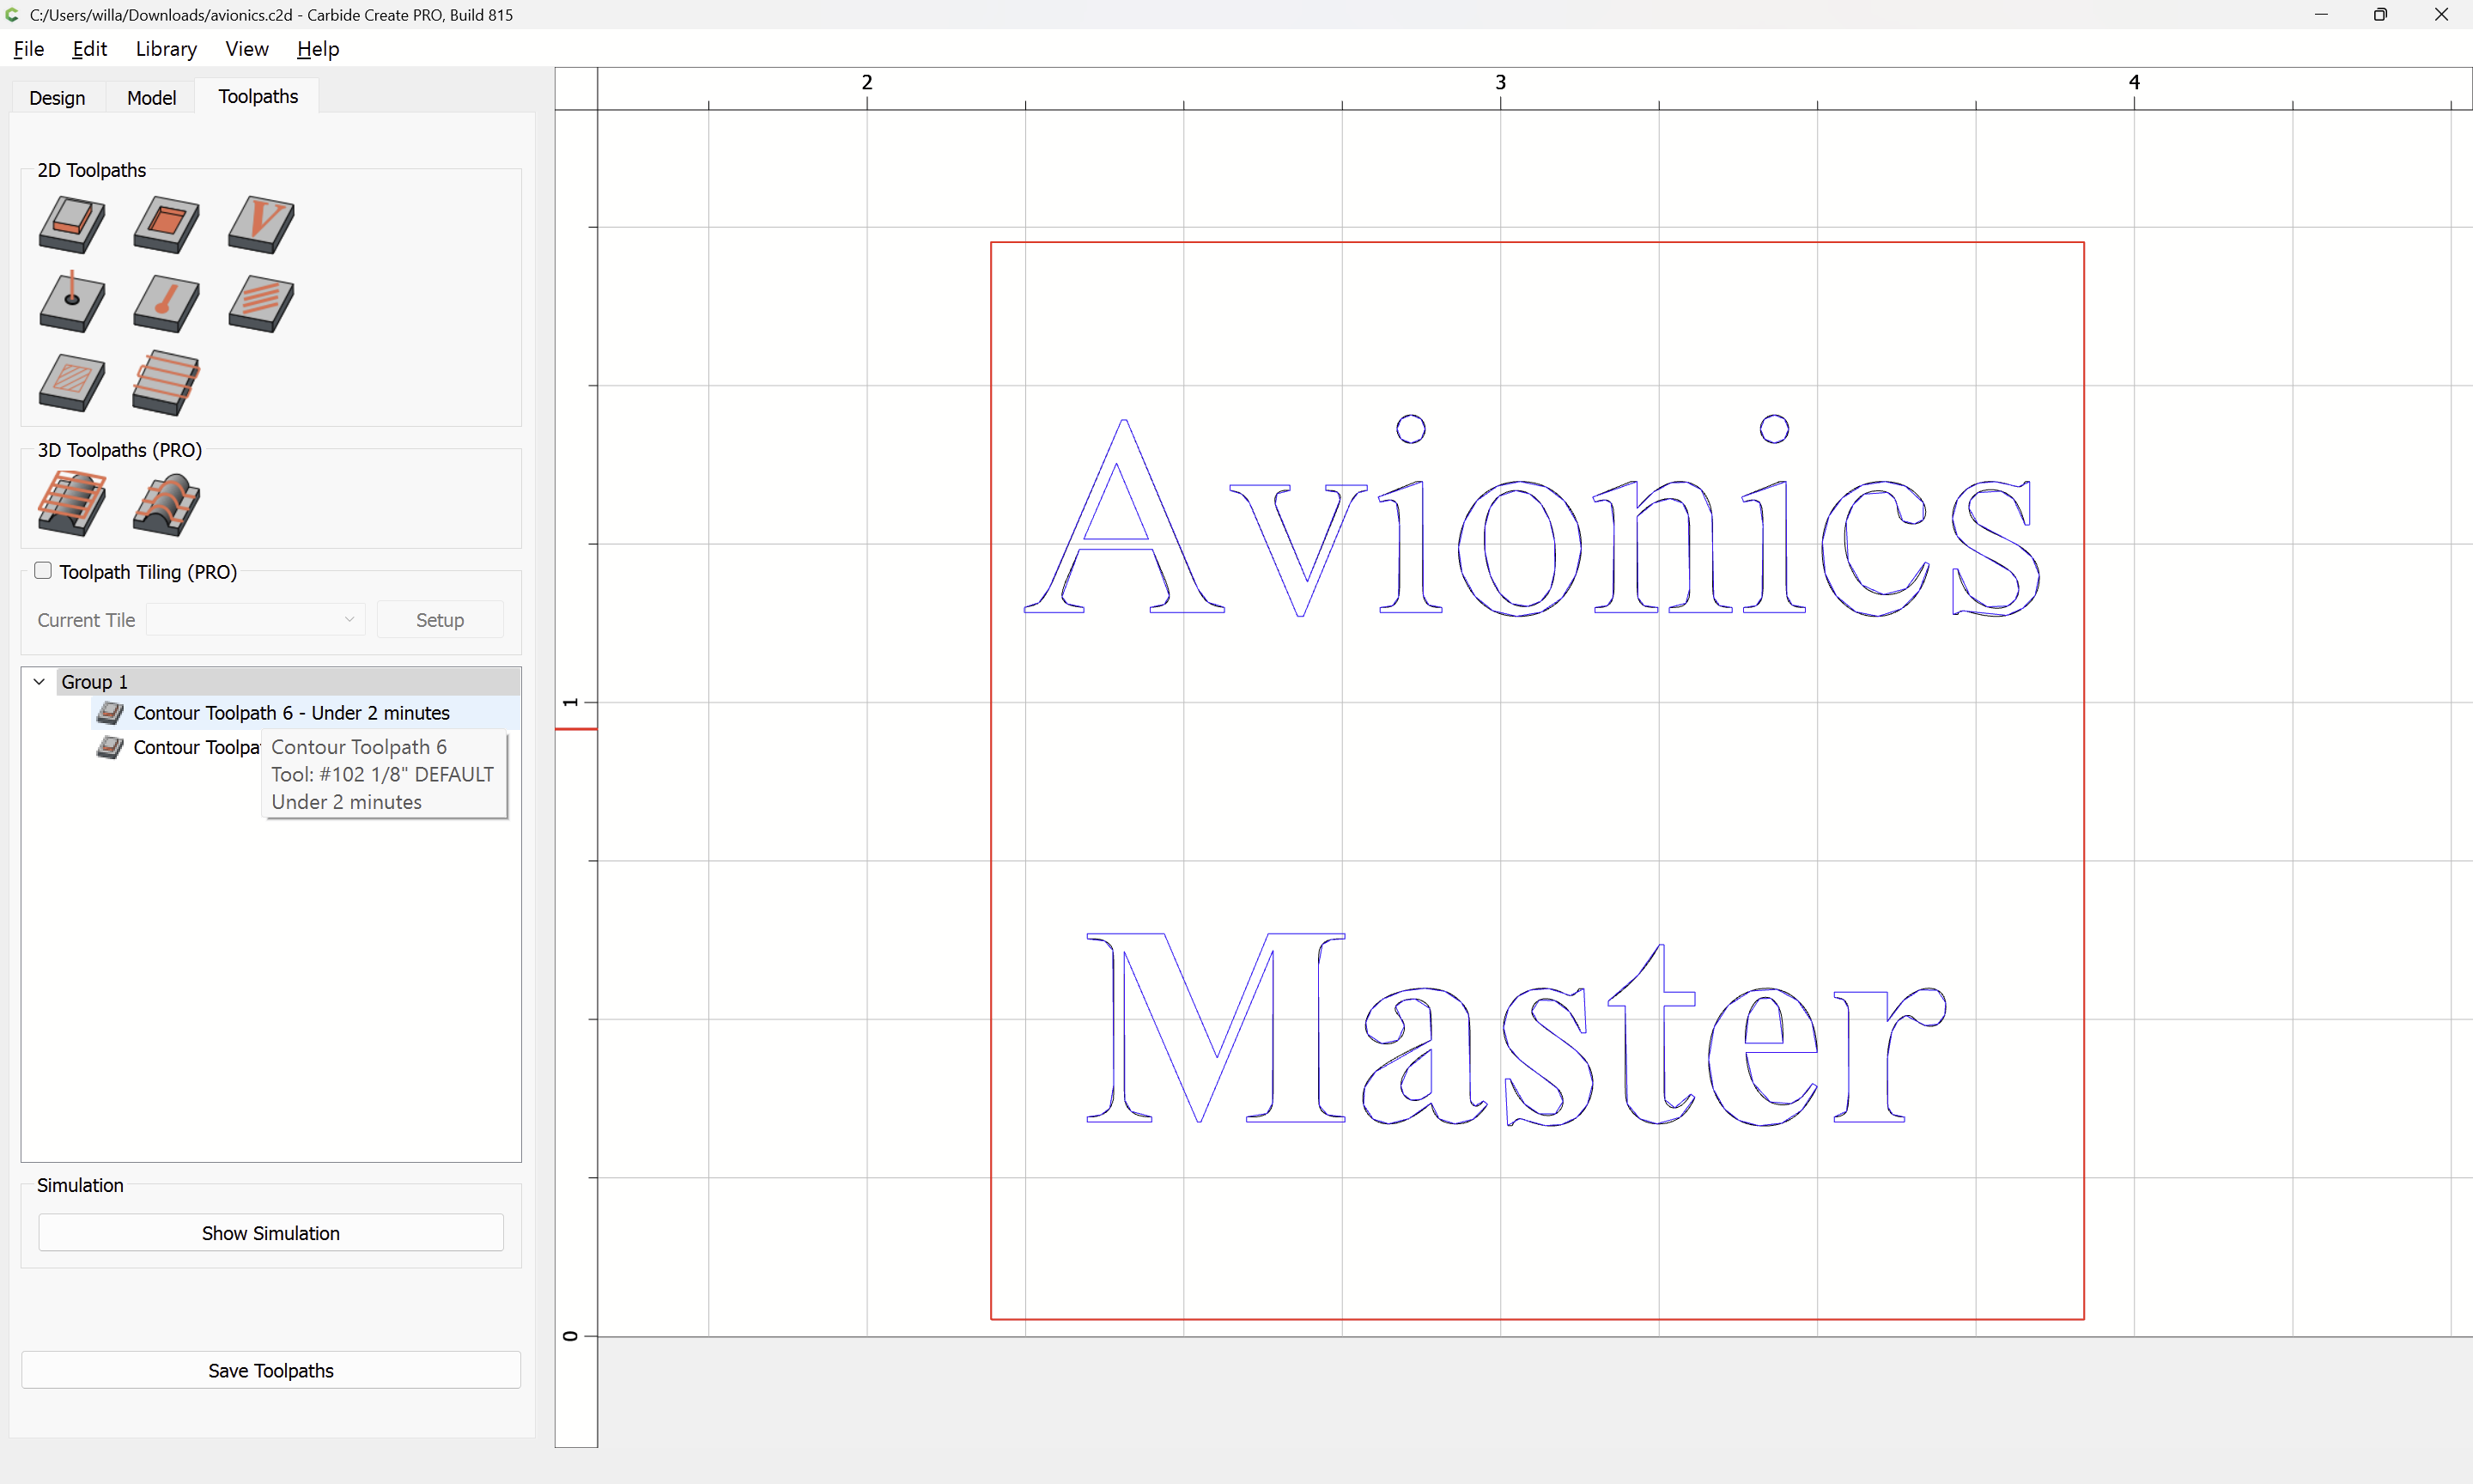Select the second Contour Toolpath row
This screenshot has height=1484, width=2473.
point(178,748)
